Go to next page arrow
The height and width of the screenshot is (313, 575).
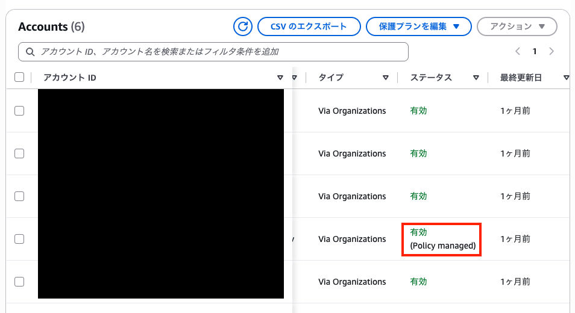pyautogui.click(x=551, y=51)
